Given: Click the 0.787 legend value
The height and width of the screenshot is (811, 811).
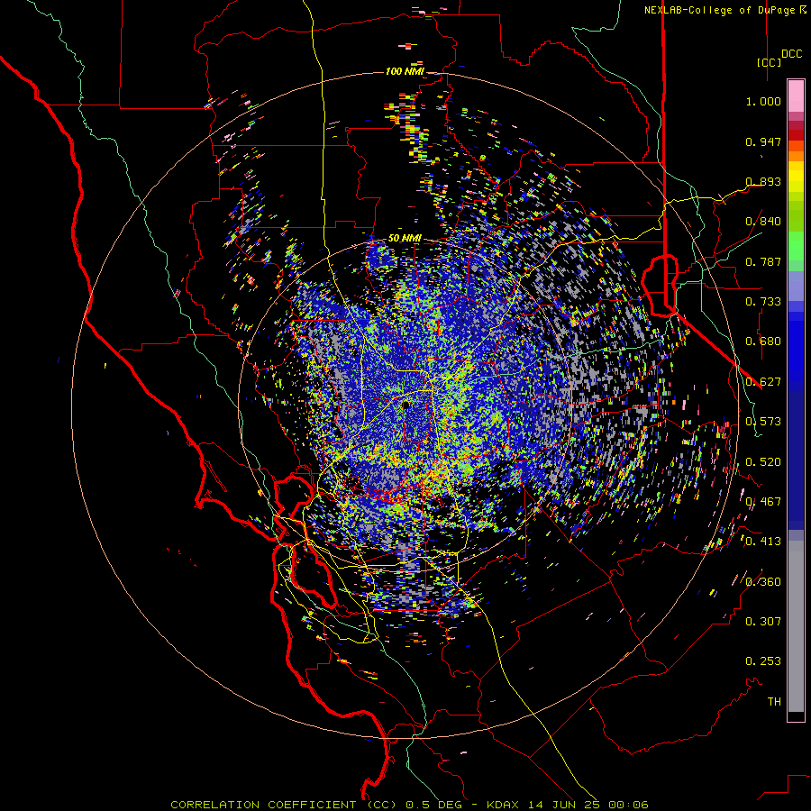Looking at the screenshot, I should click(763, 261).
